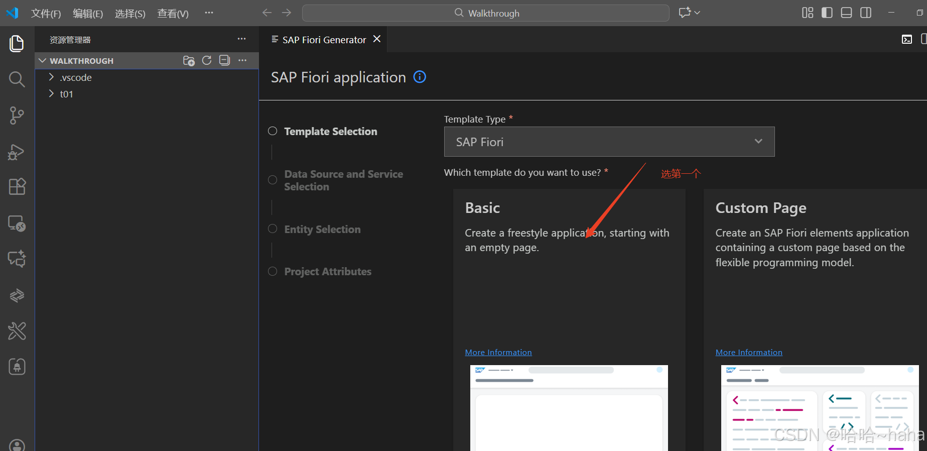Screen dimensions: 927x451
Task: Close the SAP Fiori Generator tab
Action: [x=377, y=39]
